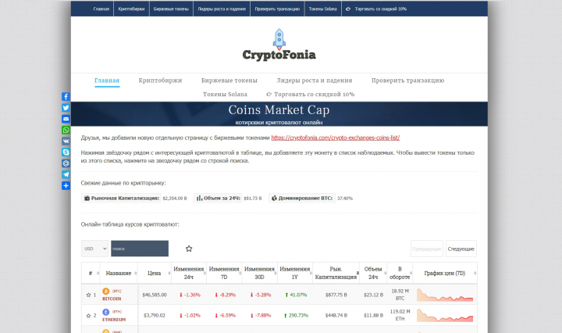562x333 pixels.
Task: Click Токены Solana in top dark bar
Action: click(323, 9)
